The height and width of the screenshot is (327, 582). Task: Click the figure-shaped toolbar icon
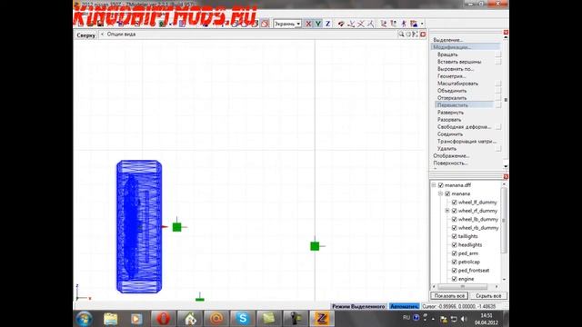tap(404, 24)
